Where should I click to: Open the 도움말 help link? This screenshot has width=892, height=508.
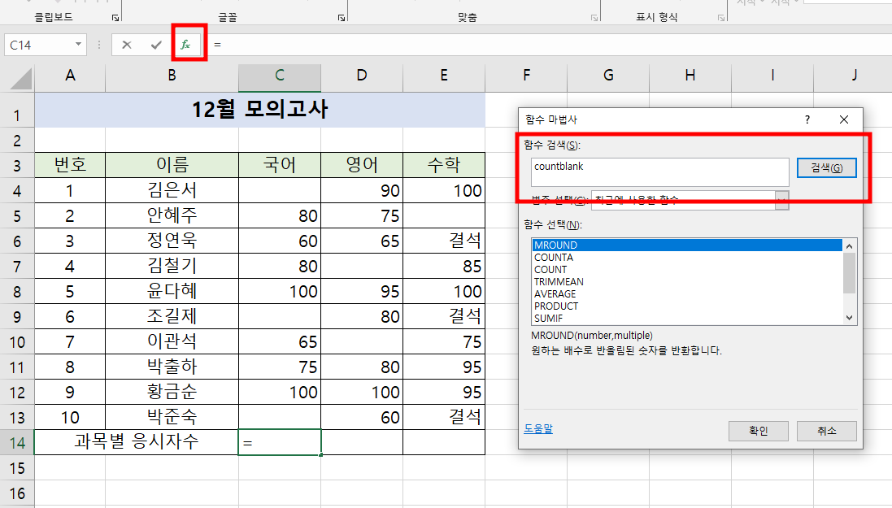(538, 428)
